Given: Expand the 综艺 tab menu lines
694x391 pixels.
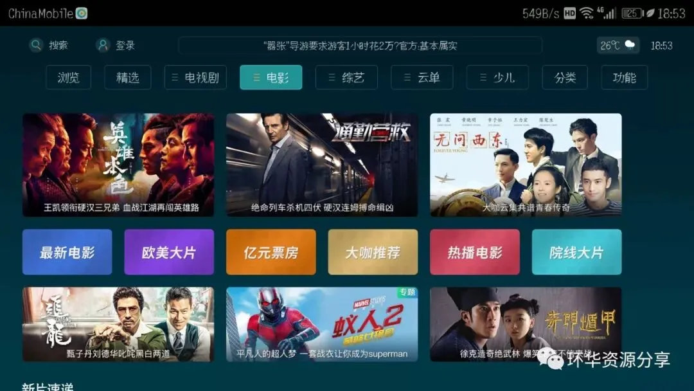Looking at the screenshot, I should (332, 77).
